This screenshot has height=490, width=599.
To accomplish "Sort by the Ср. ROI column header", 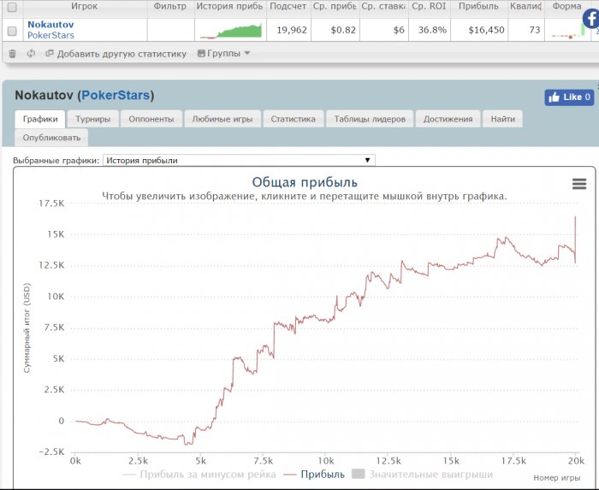I will point(429,6).
